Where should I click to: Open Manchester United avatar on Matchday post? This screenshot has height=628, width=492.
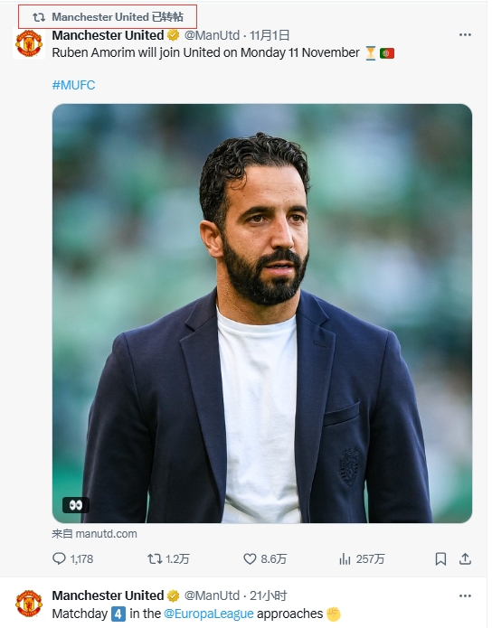point(29,604)
